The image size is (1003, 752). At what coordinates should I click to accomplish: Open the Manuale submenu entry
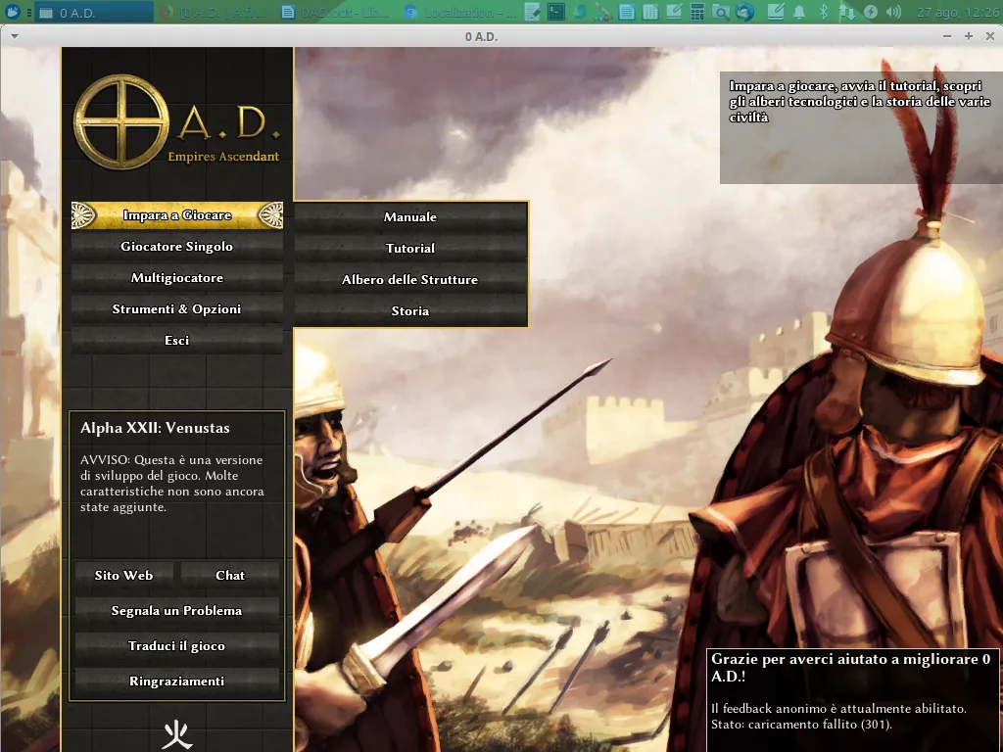point(410,216)
